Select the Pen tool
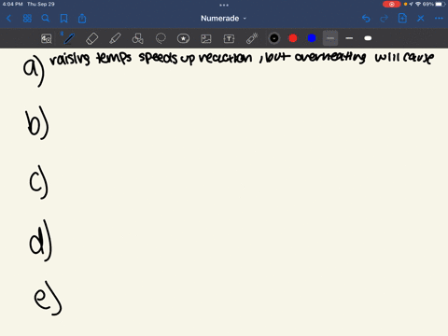This screenshot has height=336, width=448. click(69, 38)
